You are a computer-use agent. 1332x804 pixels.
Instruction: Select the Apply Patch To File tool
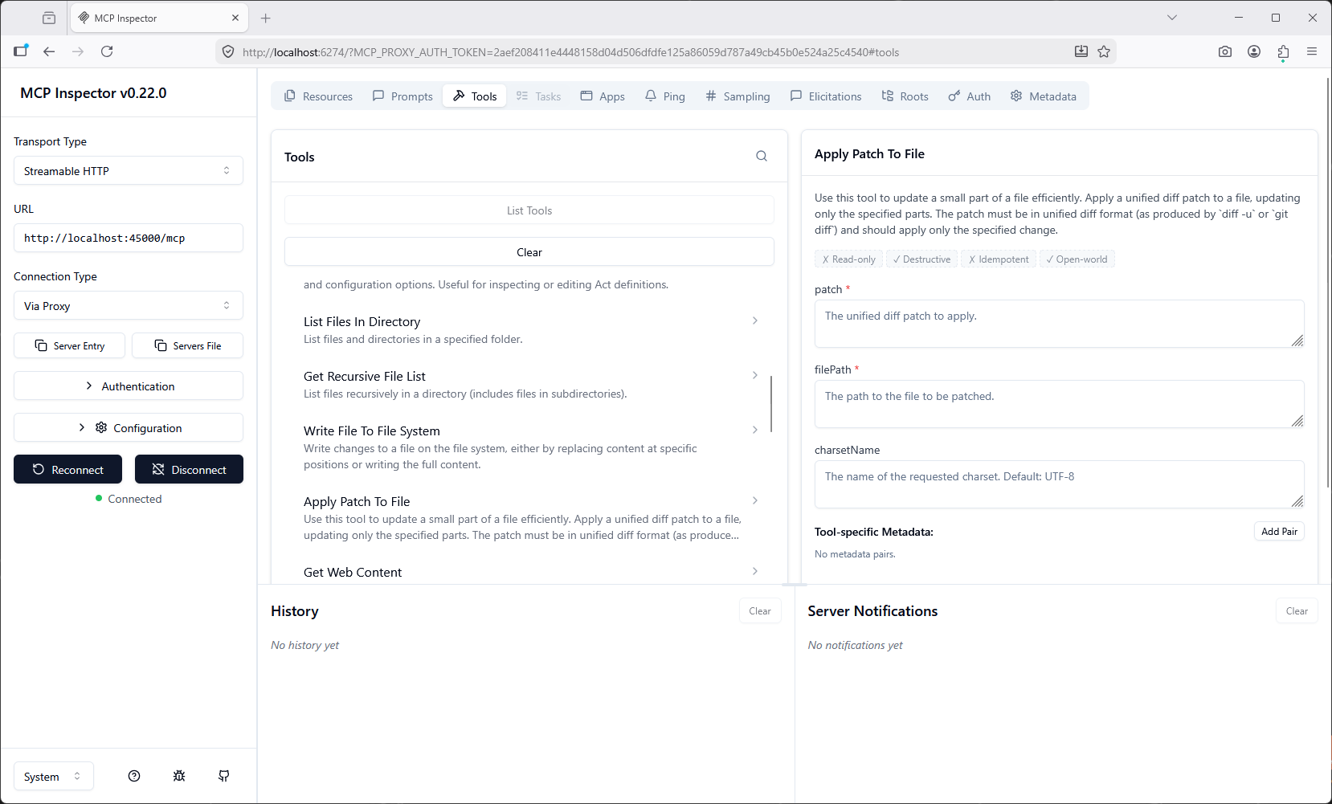[x=530, y=517]
